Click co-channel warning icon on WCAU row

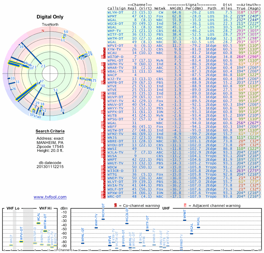tap(104, 53)
